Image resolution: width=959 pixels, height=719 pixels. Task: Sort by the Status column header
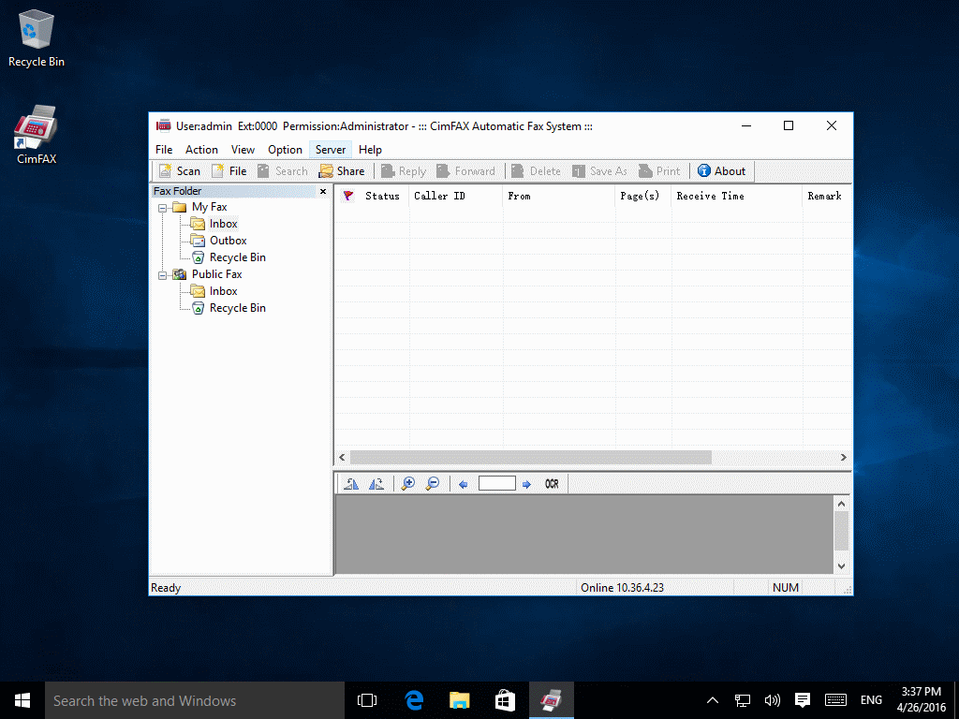point(383,196)
